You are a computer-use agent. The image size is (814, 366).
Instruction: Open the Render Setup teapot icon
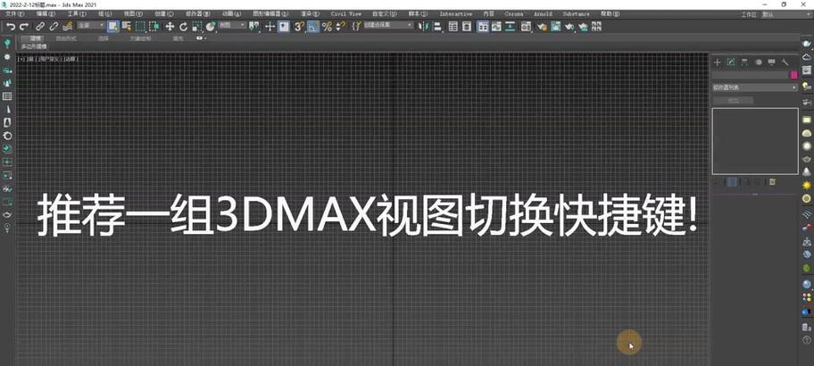click(542, 26)
